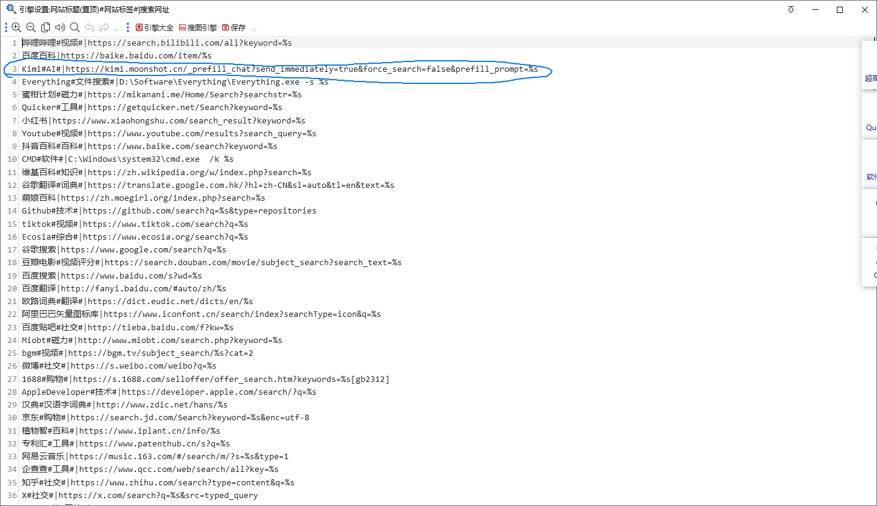Open 搜图引擎 image search engines

click(198, 28)
